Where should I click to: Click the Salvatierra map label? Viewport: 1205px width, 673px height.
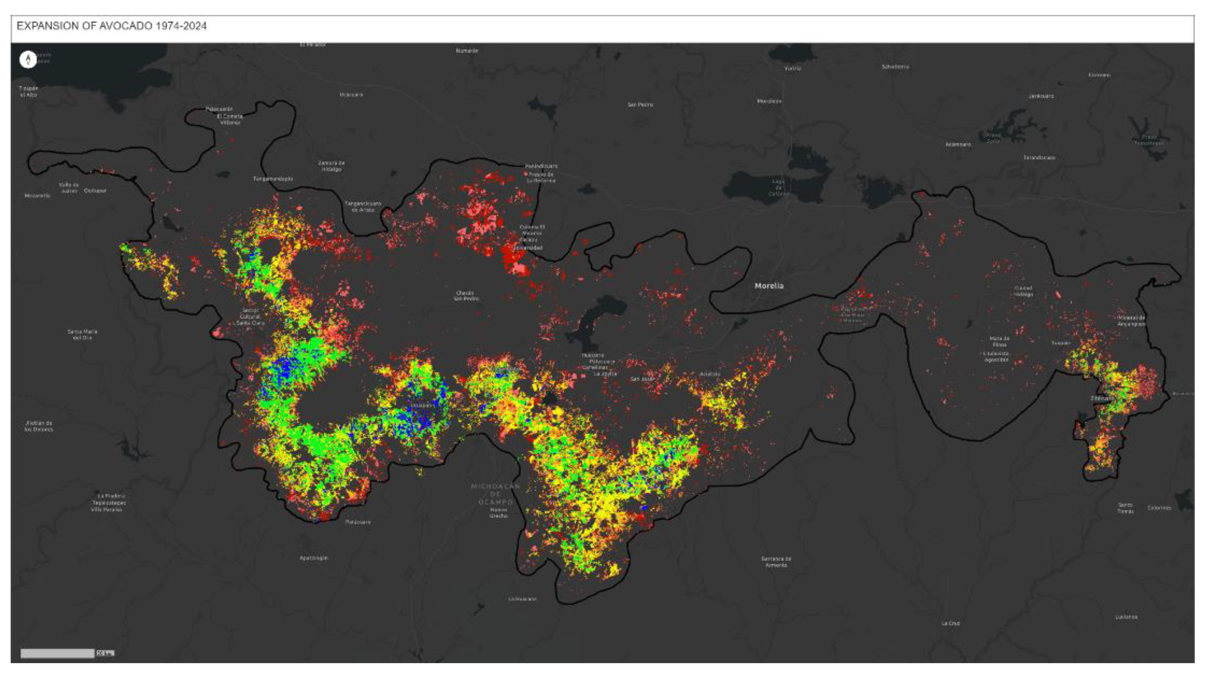[895, 67]
